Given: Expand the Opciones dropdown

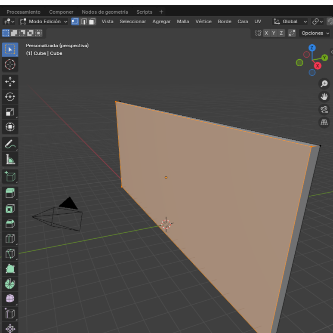Looking at the screenshot, I should (x=315, y=33).
